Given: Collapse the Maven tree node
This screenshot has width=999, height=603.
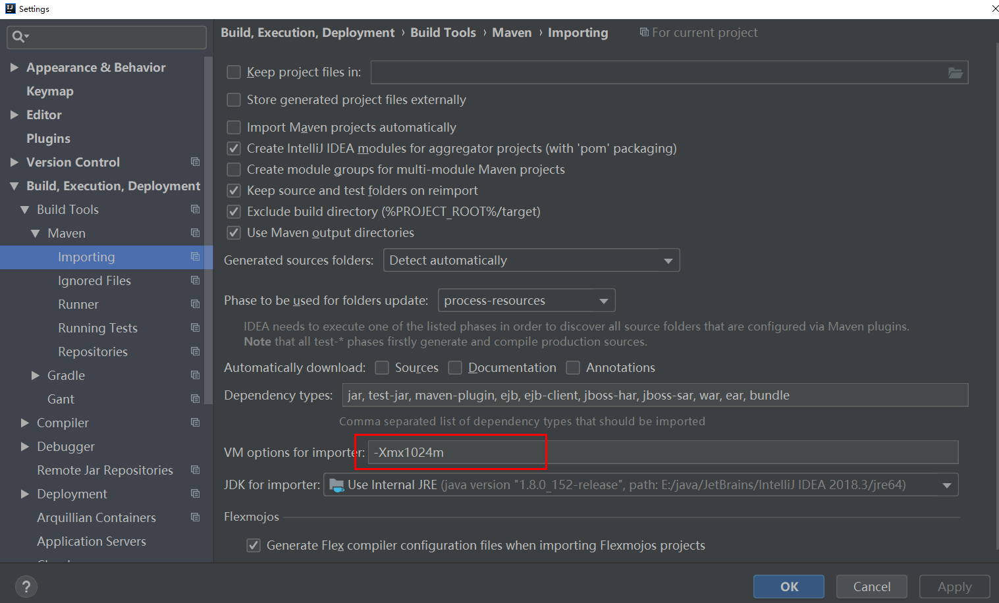Looking at the screenshot, I should (36, 233).
